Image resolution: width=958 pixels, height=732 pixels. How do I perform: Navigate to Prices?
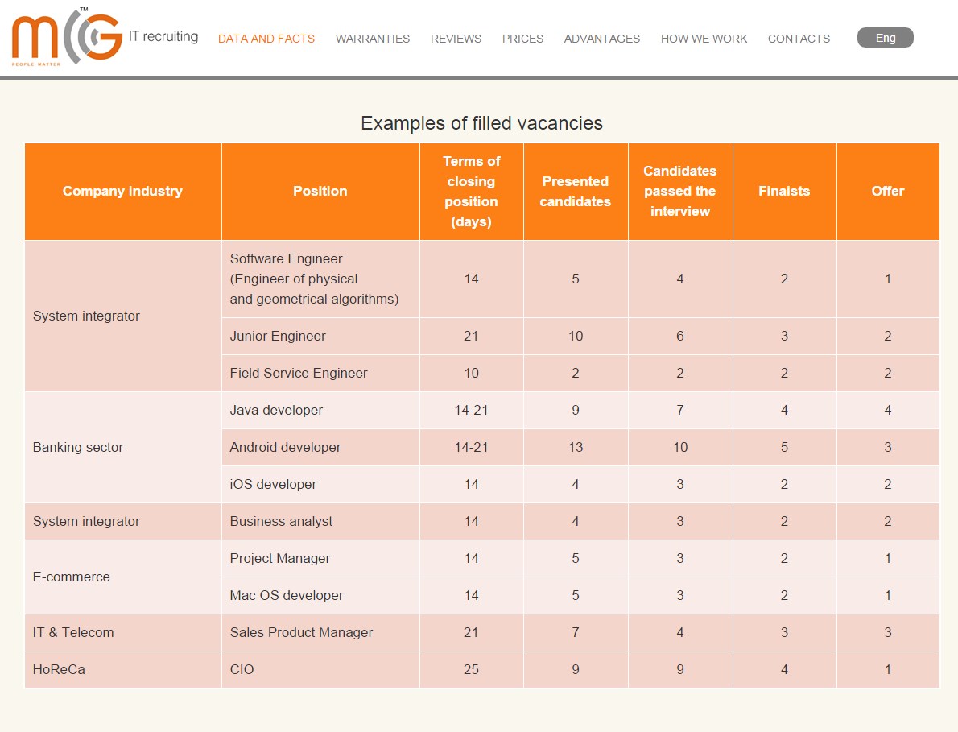(x=522, y=39)
